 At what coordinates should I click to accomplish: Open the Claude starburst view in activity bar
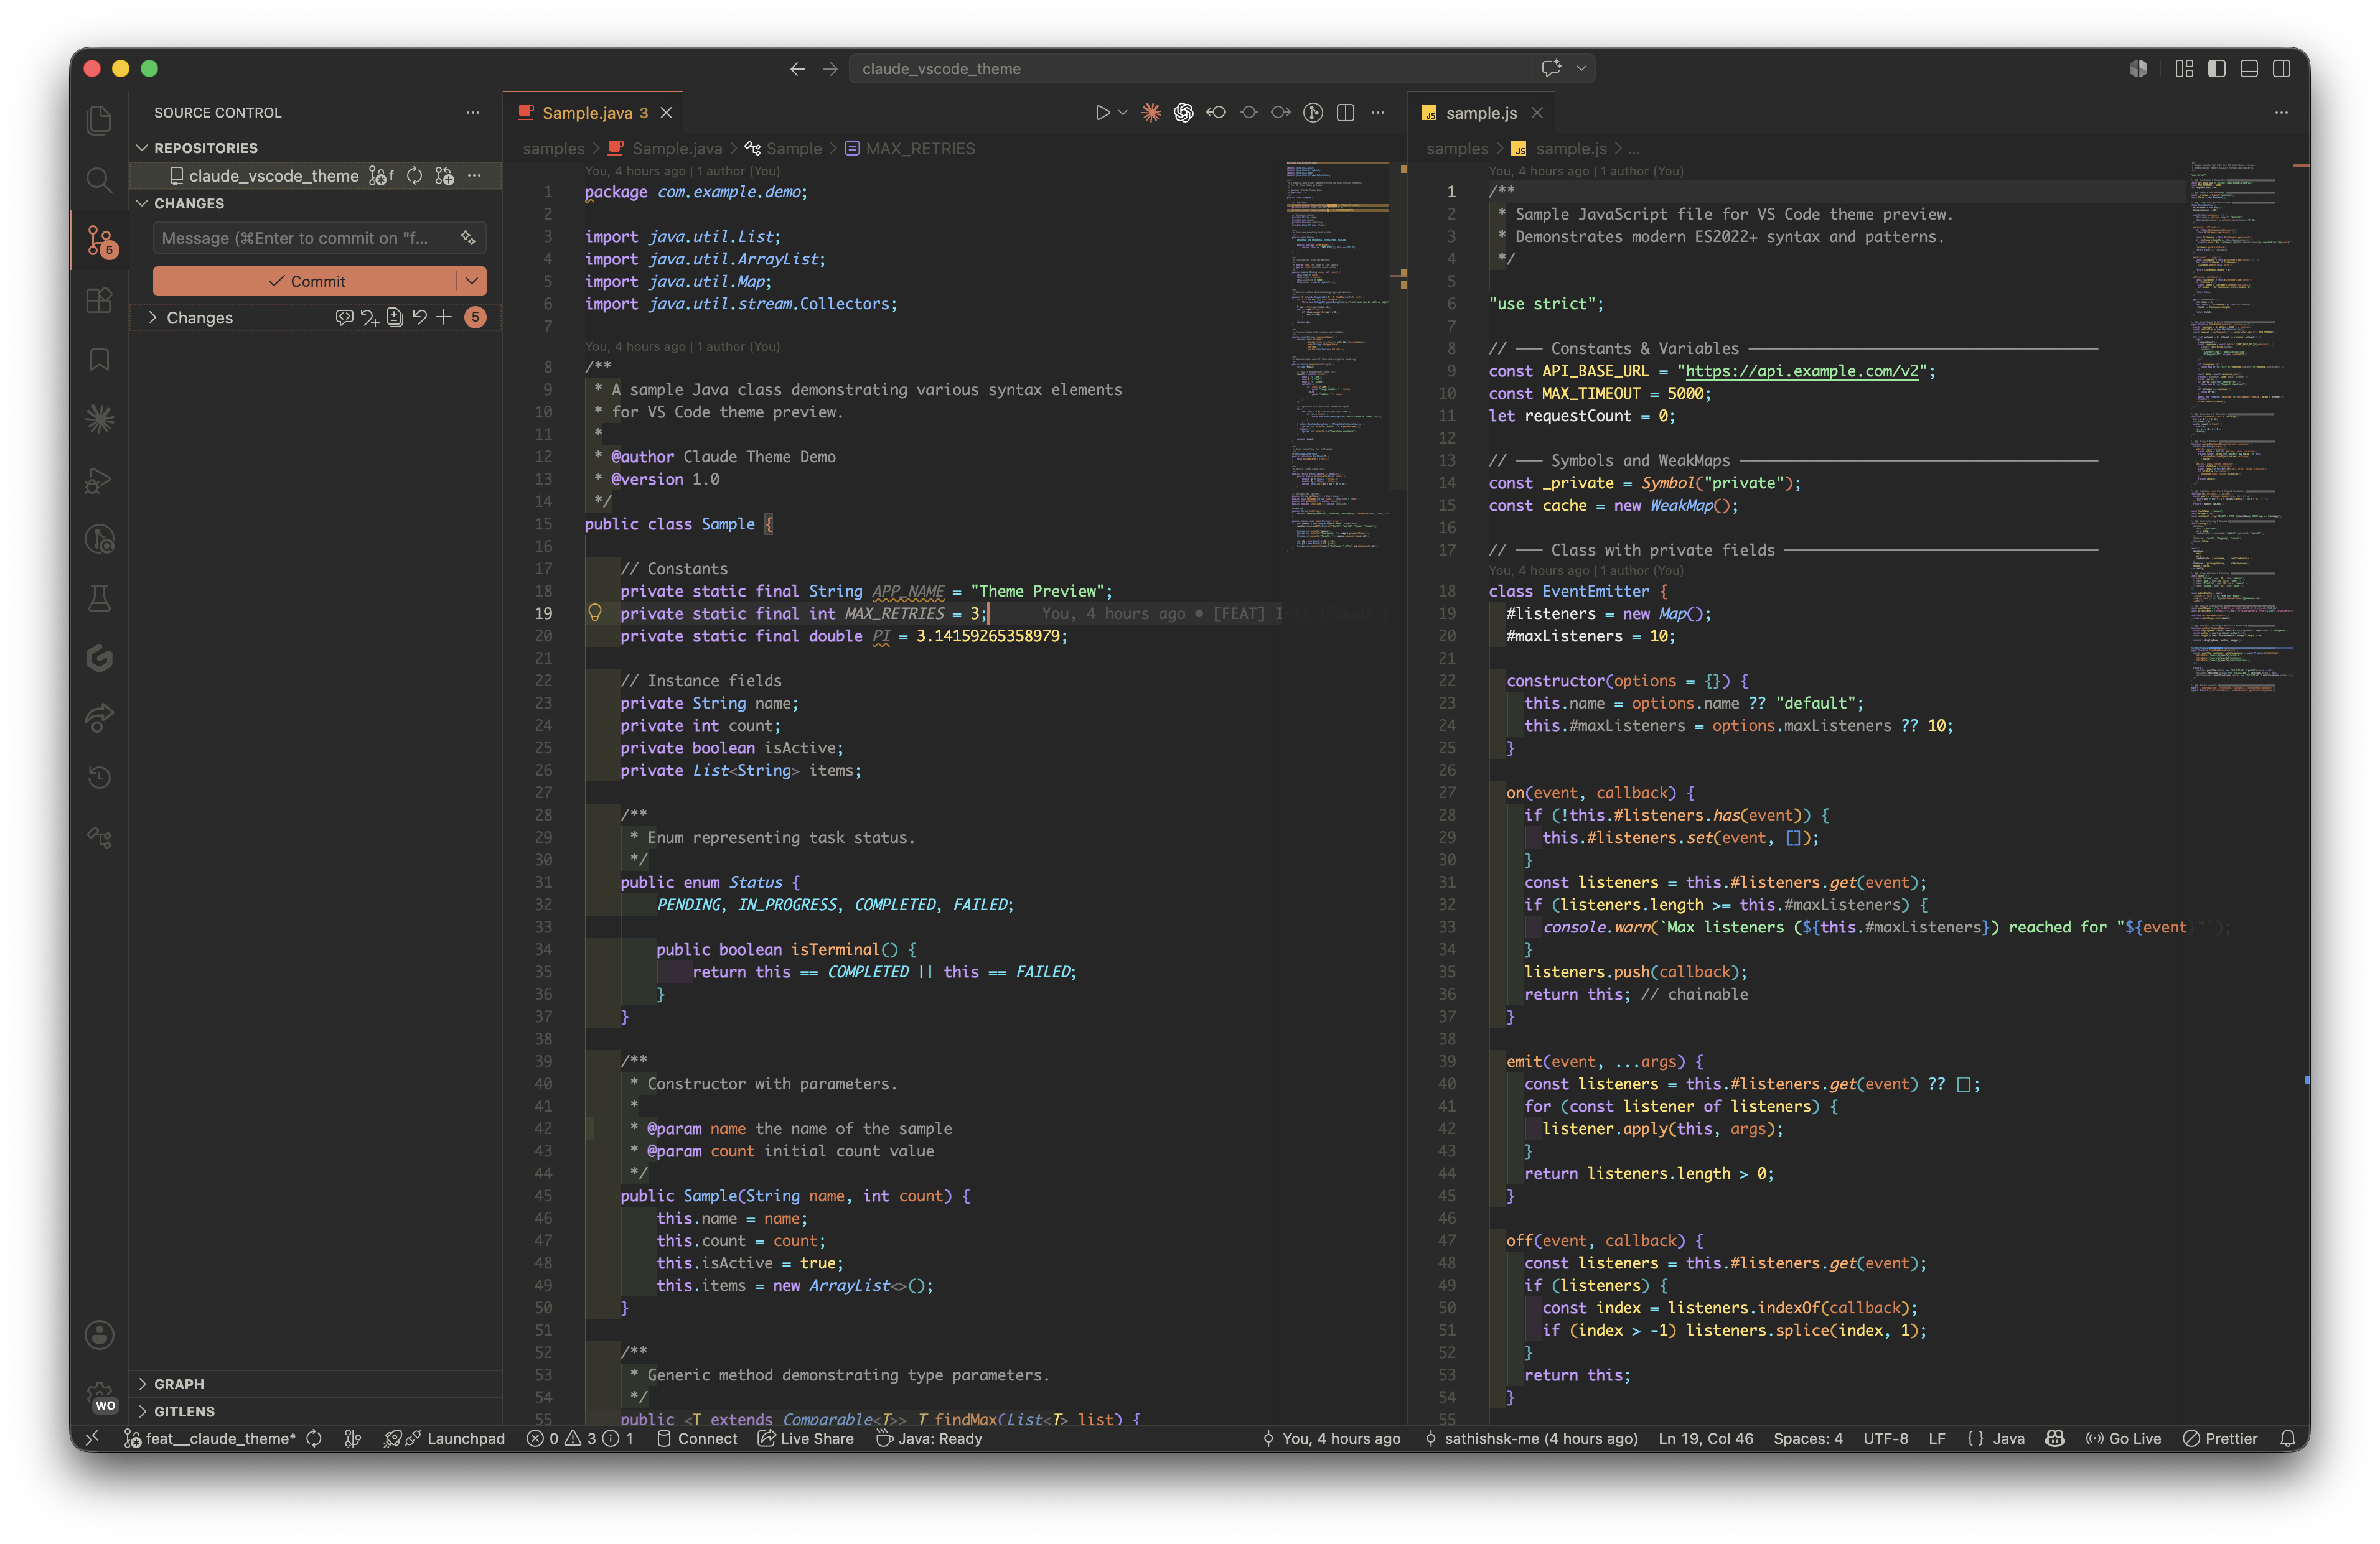[x=99, y=420]
